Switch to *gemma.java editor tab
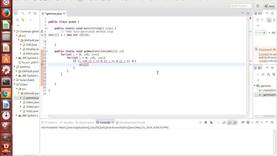Viewport: 277px width, 156px height. pos(53,13)
